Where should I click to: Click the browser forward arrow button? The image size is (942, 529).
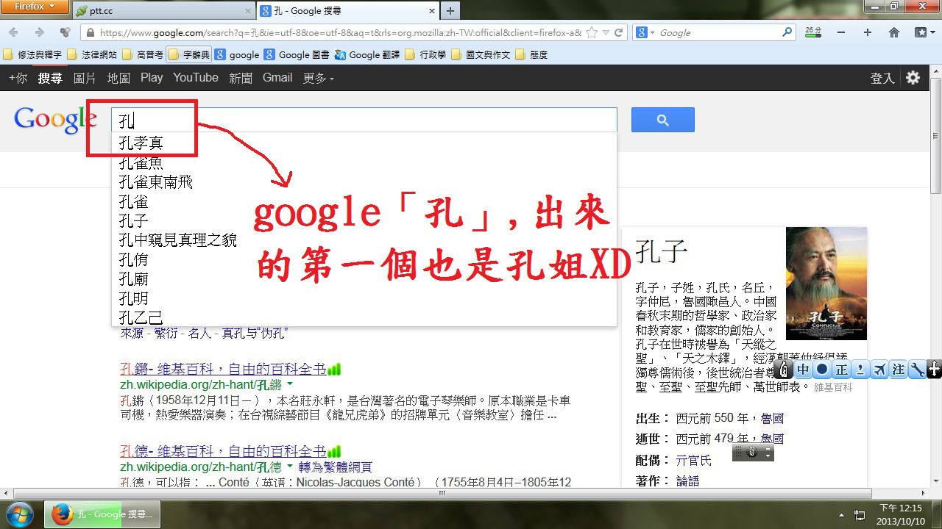point(40,32)
